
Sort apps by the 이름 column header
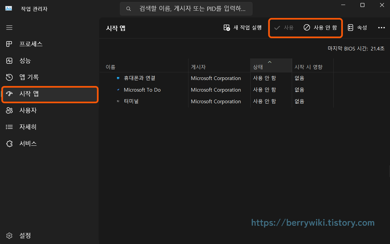111,66
